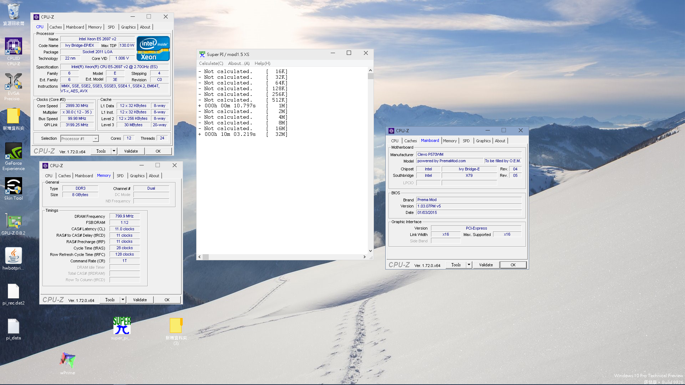This screenshot has height=385, width=685.
Task: Select the pi_data file icon
Action: tap(14, 329)
